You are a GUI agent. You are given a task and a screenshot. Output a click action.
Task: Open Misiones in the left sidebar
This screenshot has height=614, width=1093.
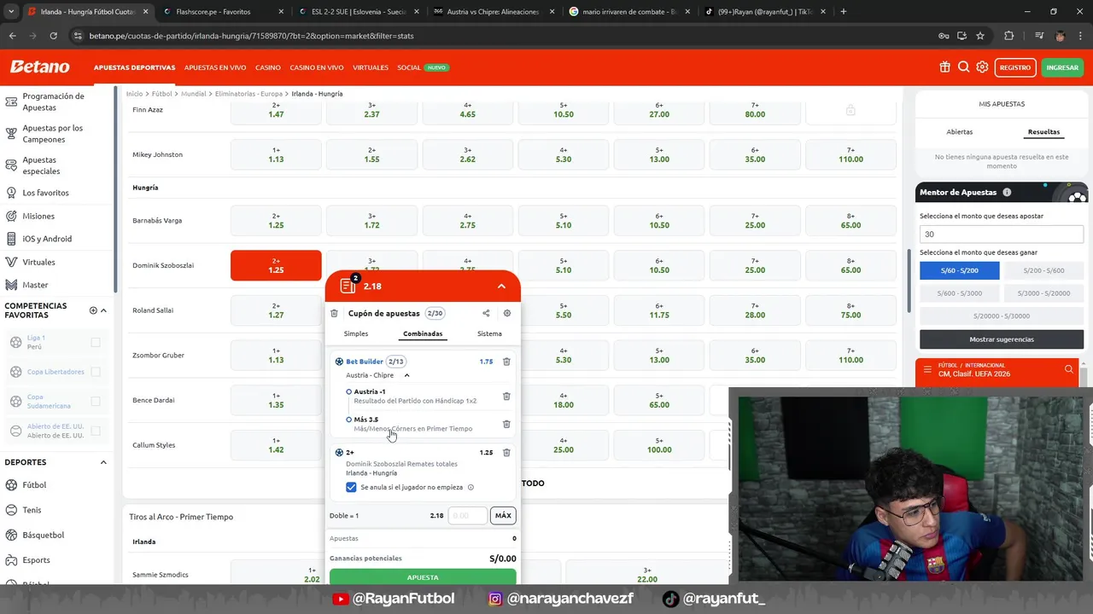(38, 217)
